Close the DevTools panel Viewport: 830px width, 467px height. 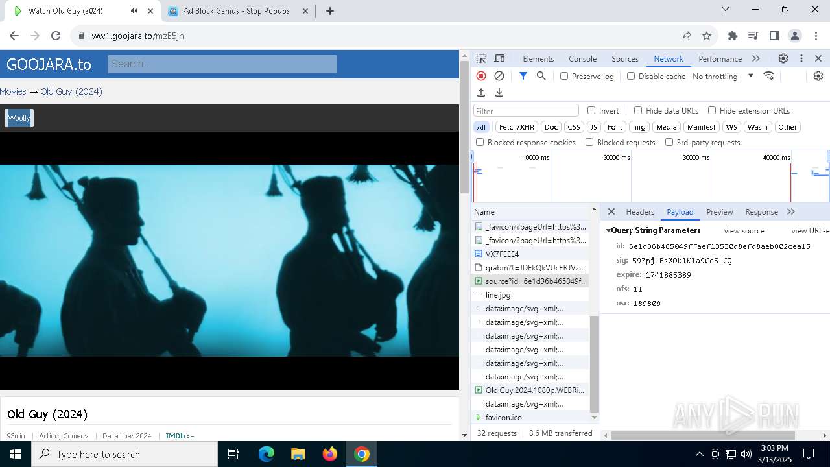click(x=818, y=58)
